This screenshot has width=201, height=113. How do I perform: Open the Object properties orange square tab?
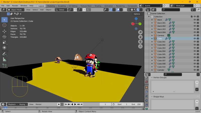(146, 87)
